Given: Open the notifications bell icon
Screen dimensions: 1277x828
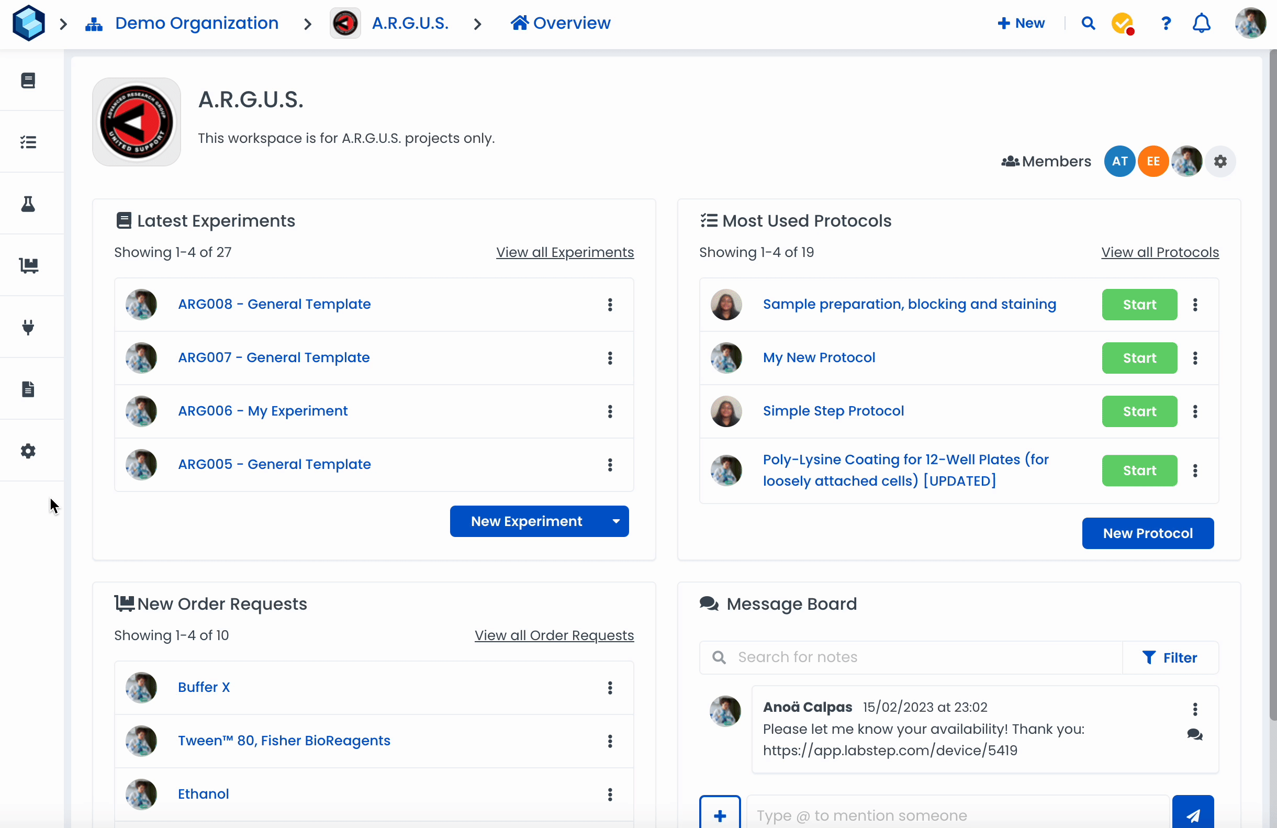Looking at the screenshot, I should click(1201, 23).
